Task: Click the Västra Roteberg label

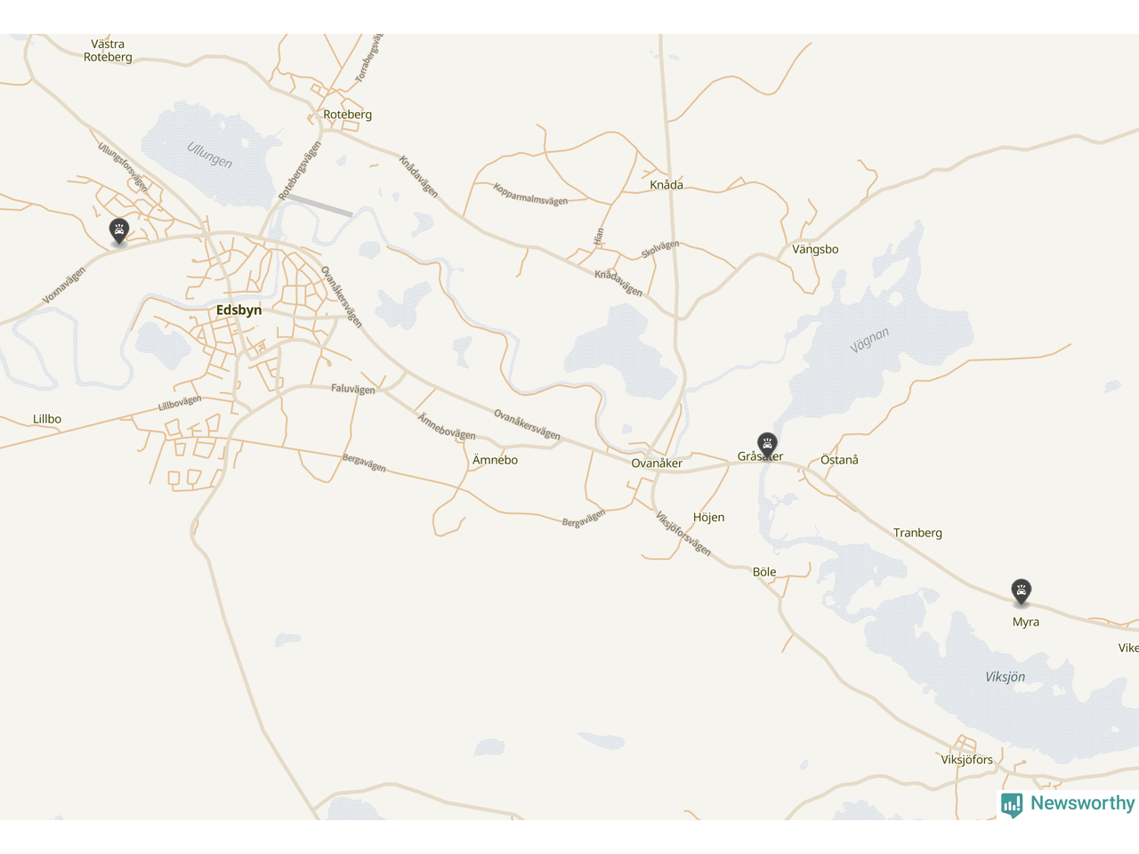Action: (108, 51)
